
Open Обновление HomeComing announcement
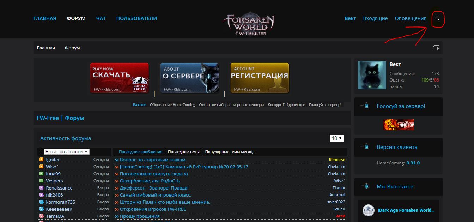(x=172, y=105)
